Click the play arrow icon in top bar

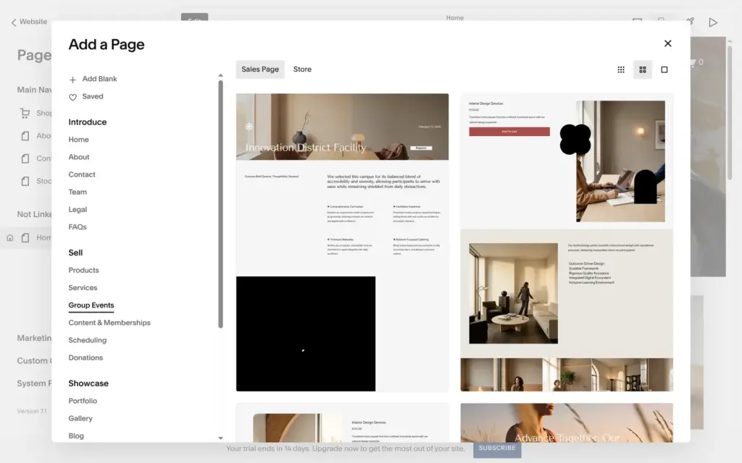713,22
